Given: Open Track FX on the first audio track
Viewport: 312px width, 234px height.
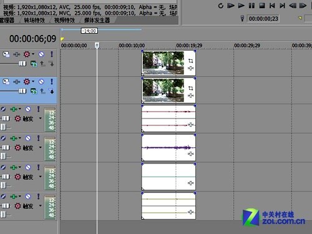Looking at the screenshot, I should [14, 109].
